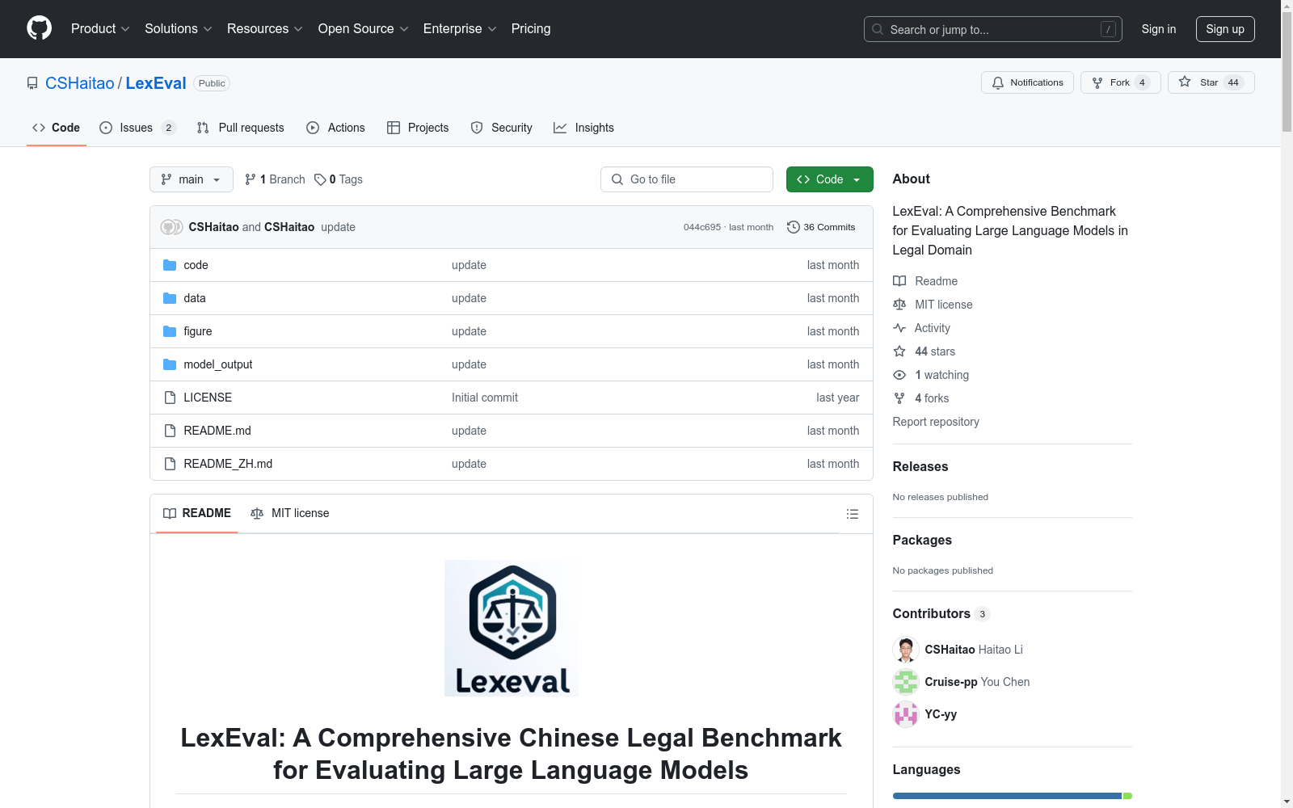Image resolution: width=1293 pixels, height=808 pixels.
Task: Open the code folder
Action: pos(196,265)
